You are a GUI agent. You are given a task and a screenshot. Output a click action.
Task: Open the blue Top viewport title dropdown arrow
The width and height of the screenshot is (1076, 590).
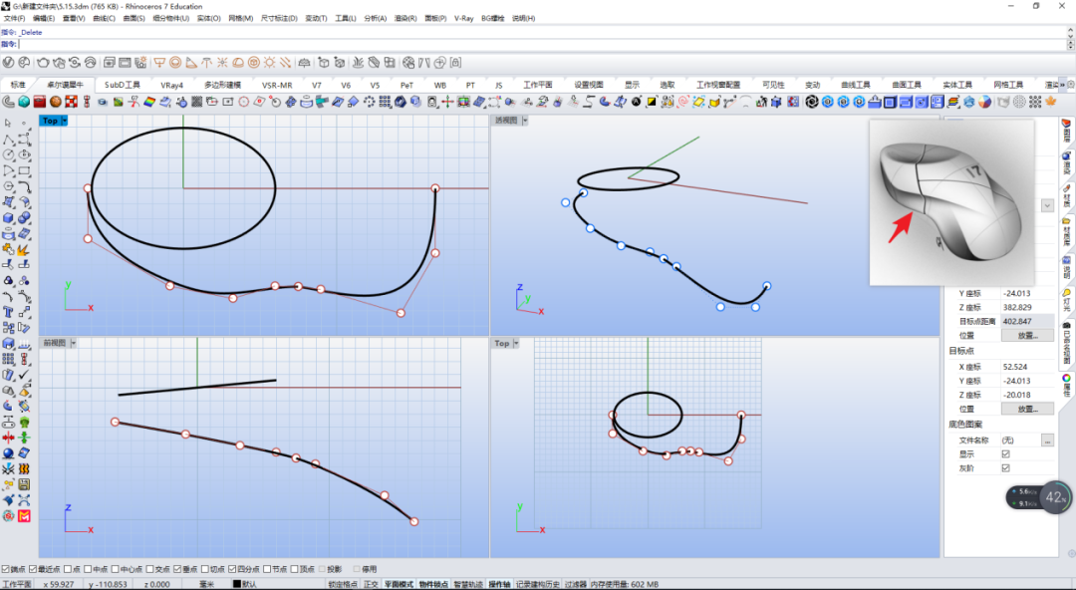click(65, 121)
